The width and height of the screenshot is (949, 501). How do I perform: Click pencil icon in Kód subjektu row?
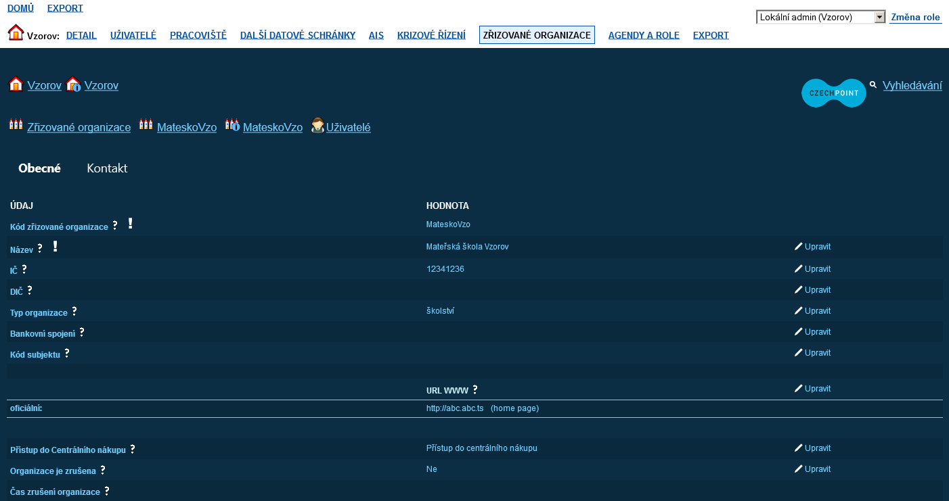(x=798, y=353)
